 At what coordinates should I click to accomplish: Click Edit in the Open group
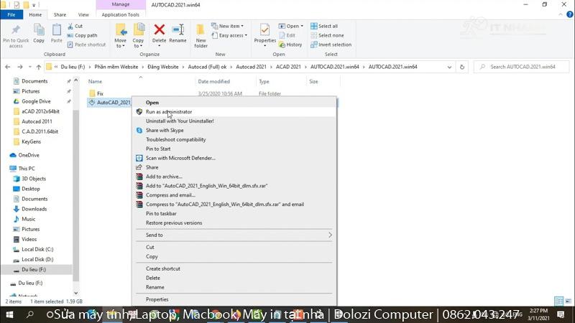(x=287, y=35)
